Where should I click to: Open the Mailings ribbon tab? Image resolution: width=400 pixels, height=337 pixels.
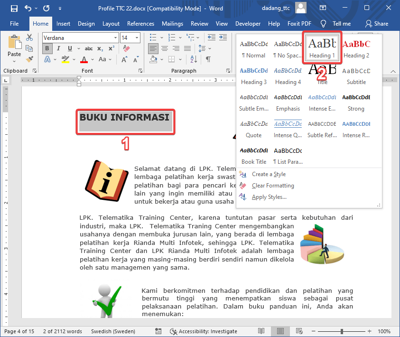click(x=172, y=23)
